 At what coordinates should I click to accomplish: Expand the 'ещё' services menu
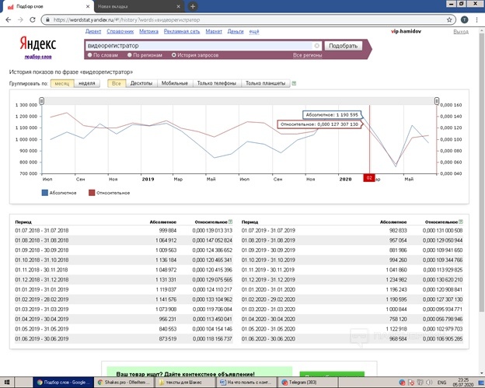[x=253, y=32]
